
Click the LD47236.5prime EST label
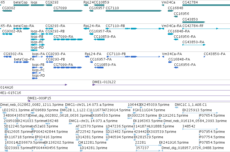coord(119,126)
